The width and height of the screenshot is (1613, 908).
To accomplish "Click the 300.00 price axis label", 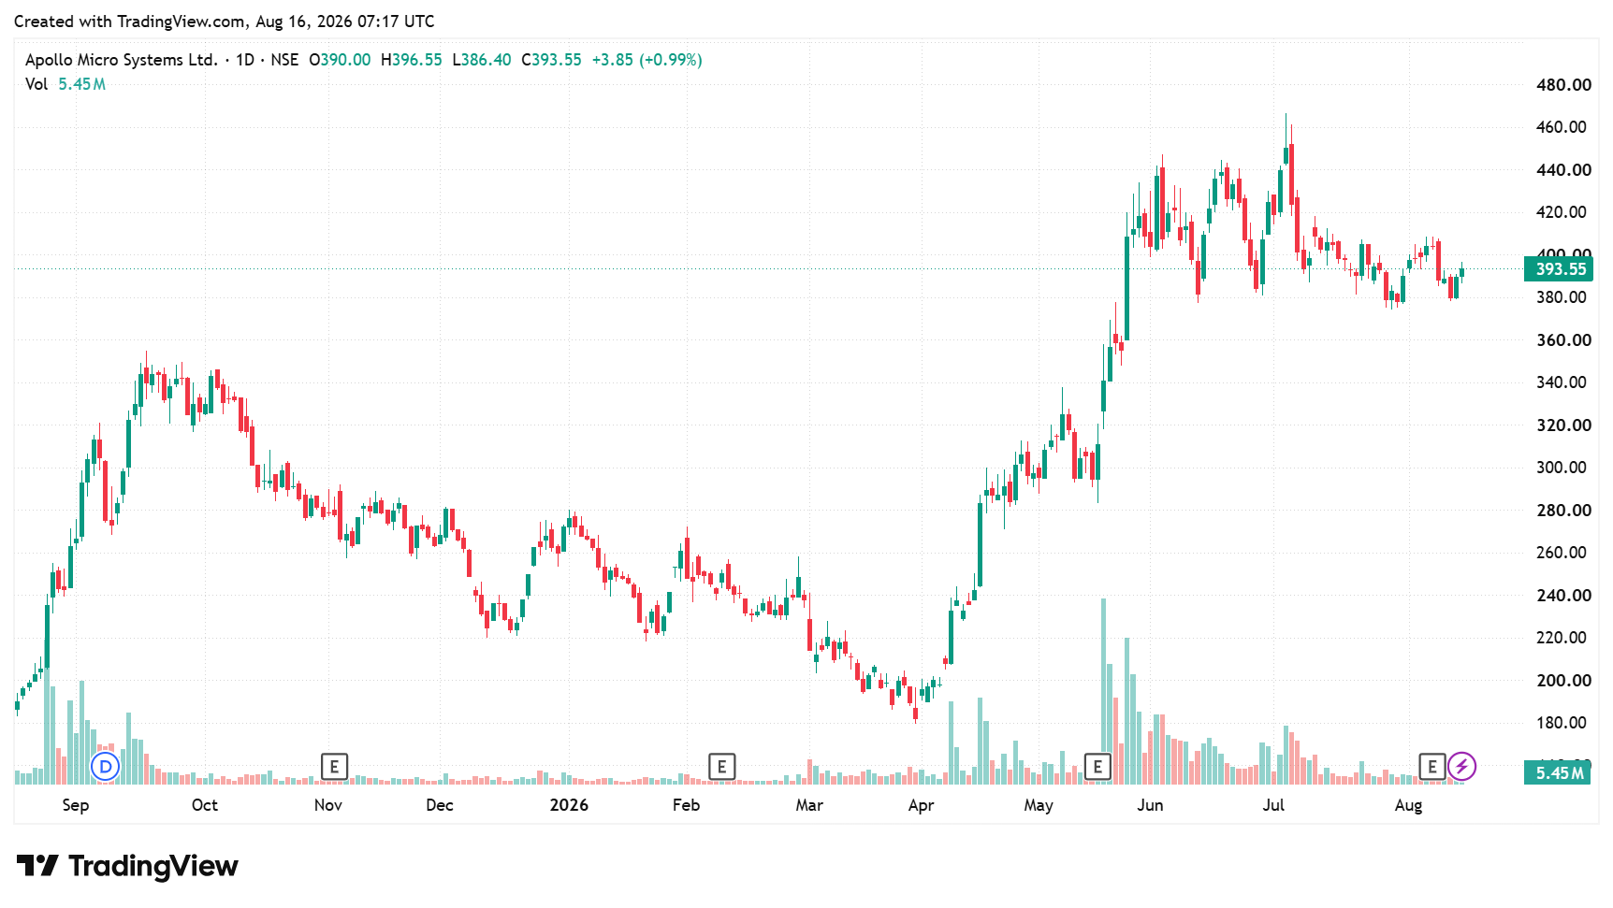I will (x=1562, y=468).
